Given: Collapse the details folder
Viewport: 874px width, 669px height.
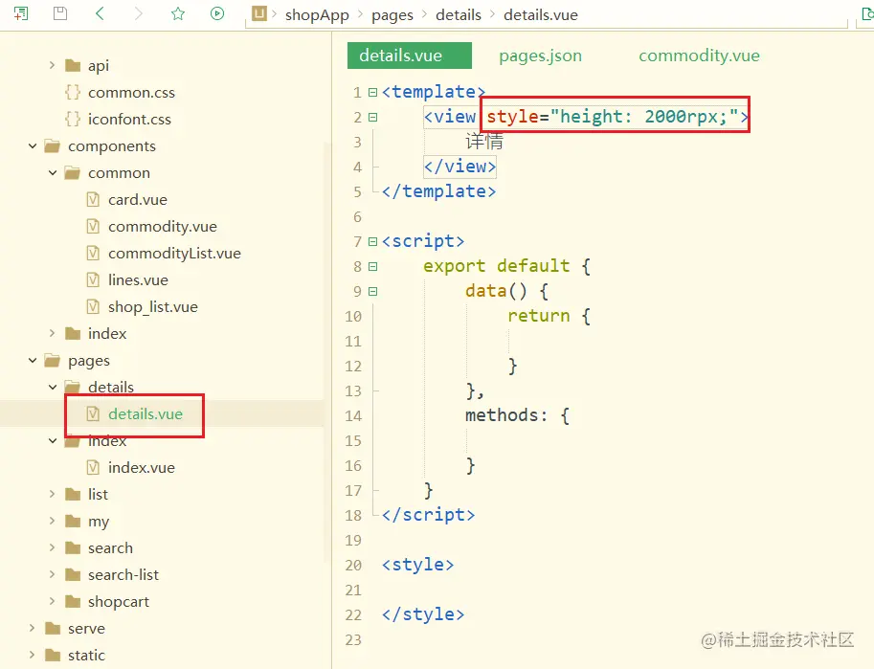Looking at the screenshot, I should pos(53,387).
